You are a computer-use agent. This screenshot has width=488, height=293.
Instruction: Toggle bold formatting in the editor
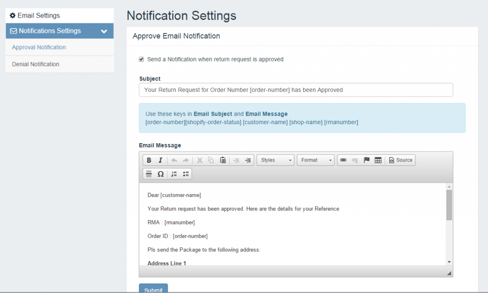[149, 160]
